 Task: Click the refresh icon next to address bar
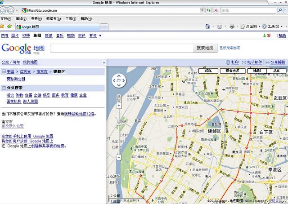click(x=209, y=10)
